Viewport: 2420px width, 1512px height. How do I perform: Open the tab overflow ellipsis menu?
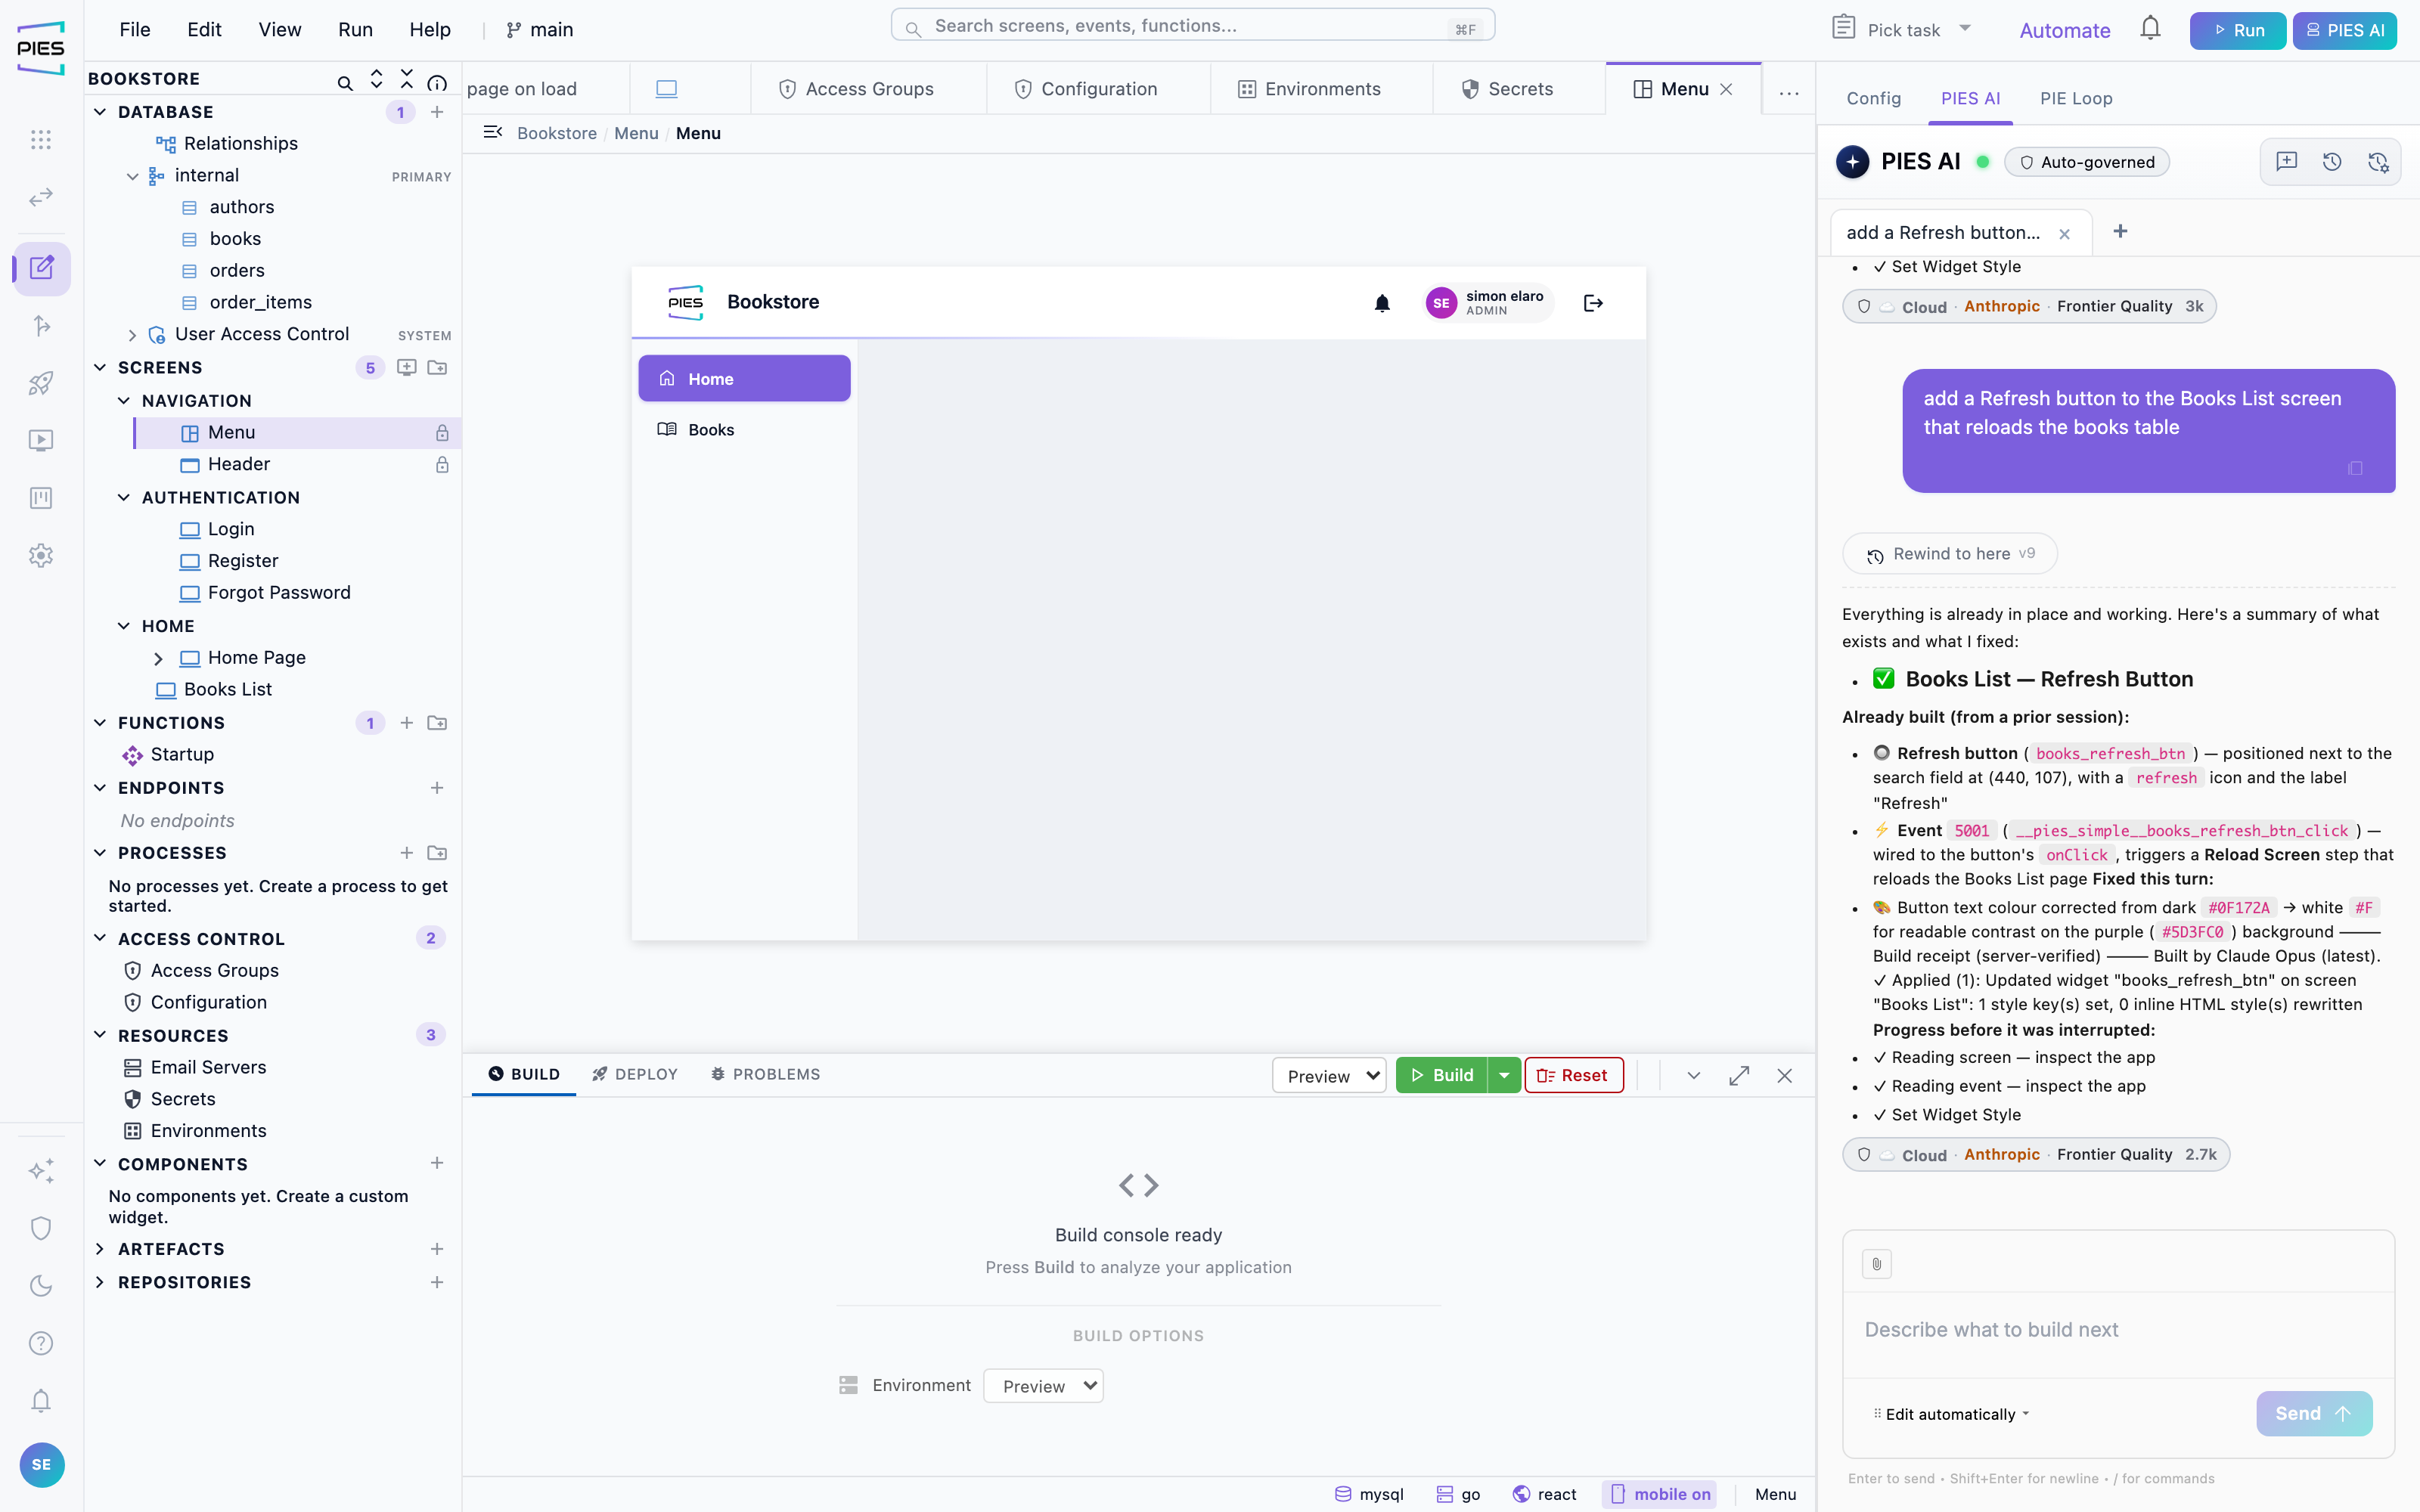click(x=1789, y=93)
